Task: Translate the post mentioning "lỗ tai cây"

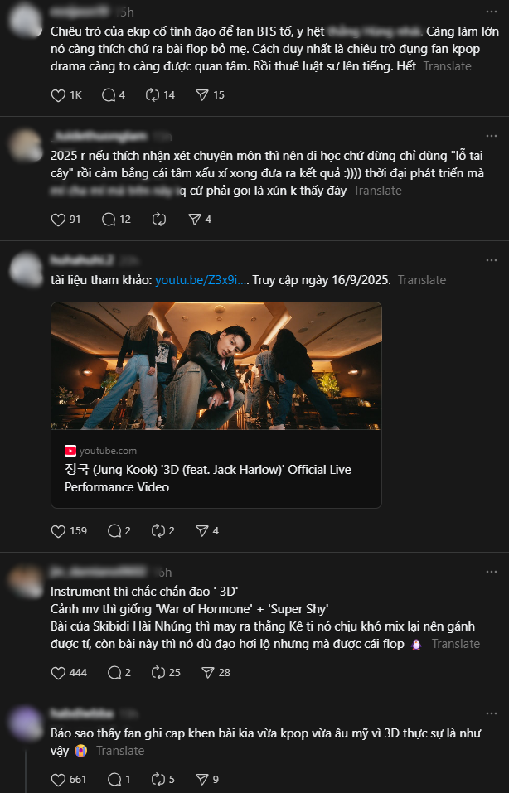Action: pyautogui.click(x=377, y=191)
